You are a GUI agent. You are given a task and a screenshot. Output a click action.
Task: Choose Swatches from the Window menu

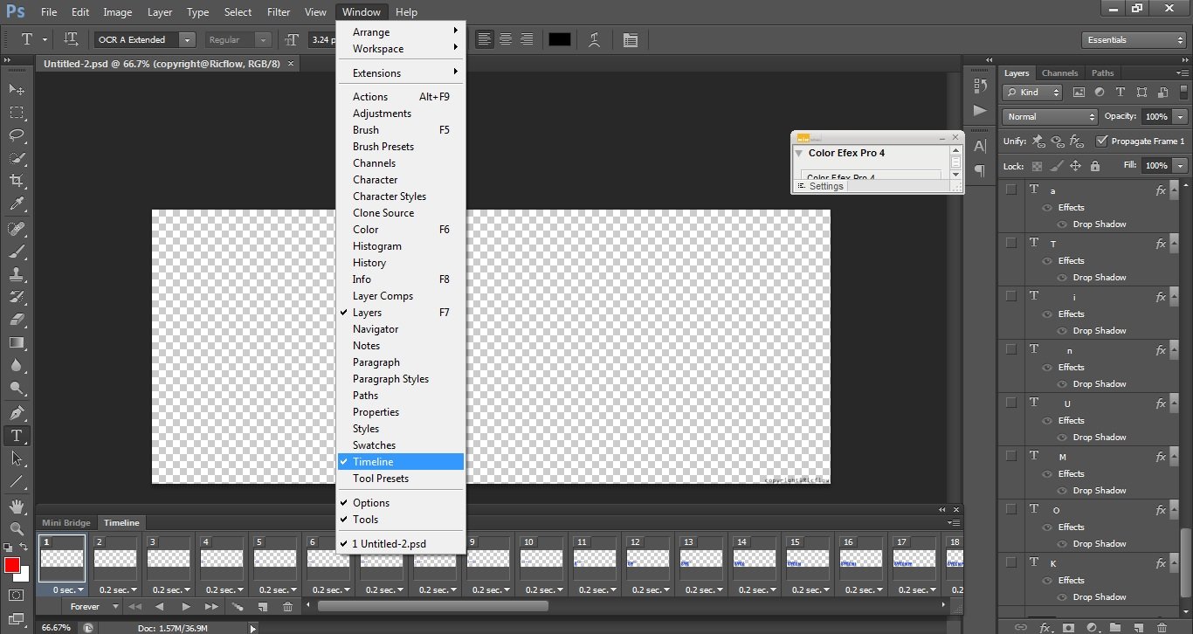(401, 445)
